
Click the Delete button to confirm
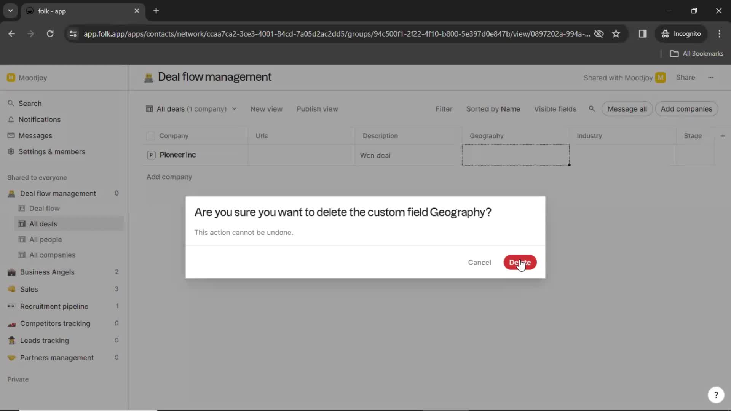point(520,263)
